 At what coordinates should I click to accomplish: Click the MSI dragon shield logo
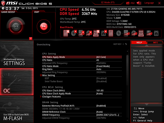pos(3,3)
